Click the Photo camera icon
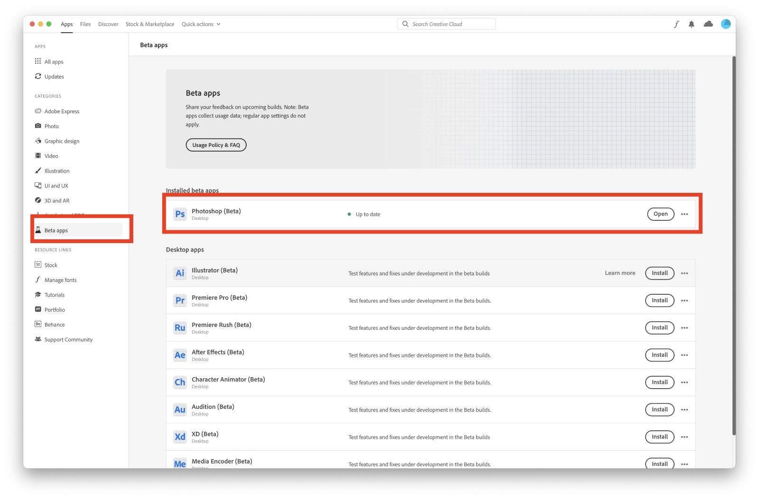This screenshot has height=499, width=759. pyautogui.click(x=38, y=126)
